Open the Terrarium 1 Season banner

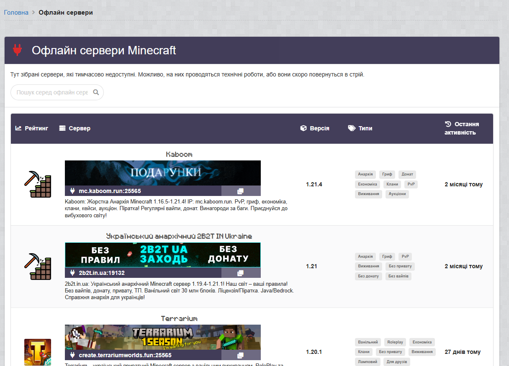tap(163, 337)
